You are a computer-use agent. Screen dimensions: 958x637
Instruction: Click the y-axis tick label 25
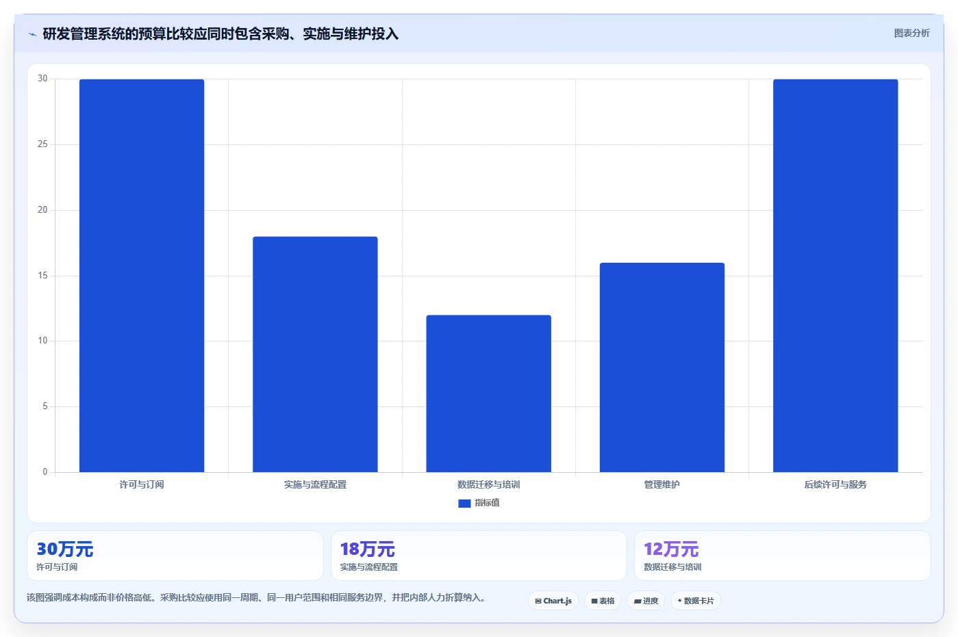[42, 144]
